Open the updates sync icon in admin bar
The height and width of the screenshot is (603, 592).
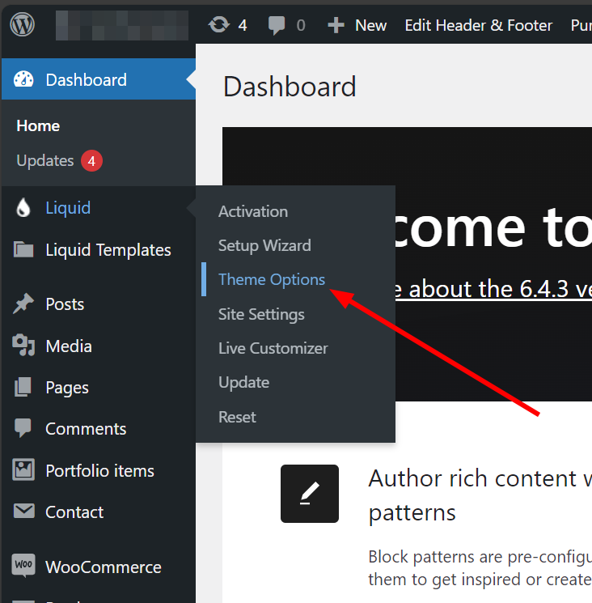(x=219, y=25)
